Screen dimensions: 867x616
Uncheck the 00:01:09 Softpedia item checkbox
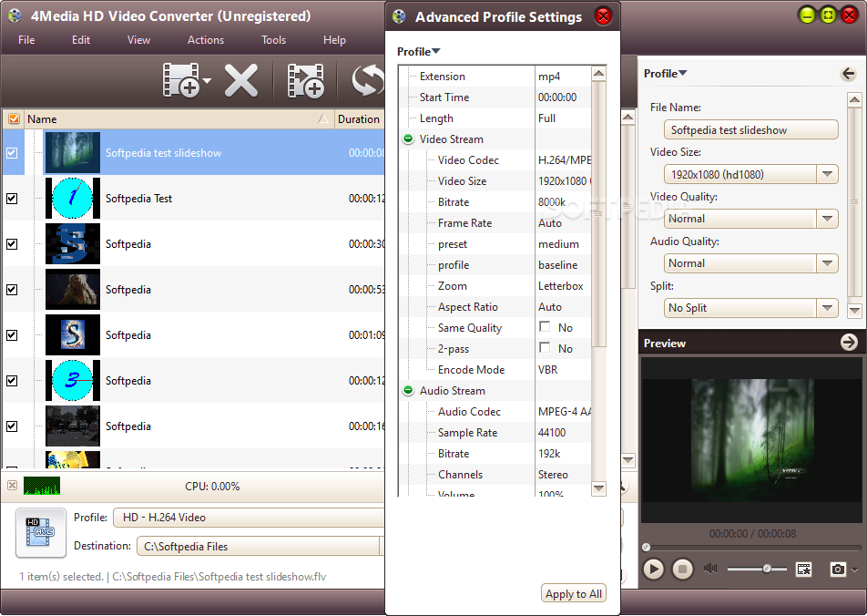point(12,334)
